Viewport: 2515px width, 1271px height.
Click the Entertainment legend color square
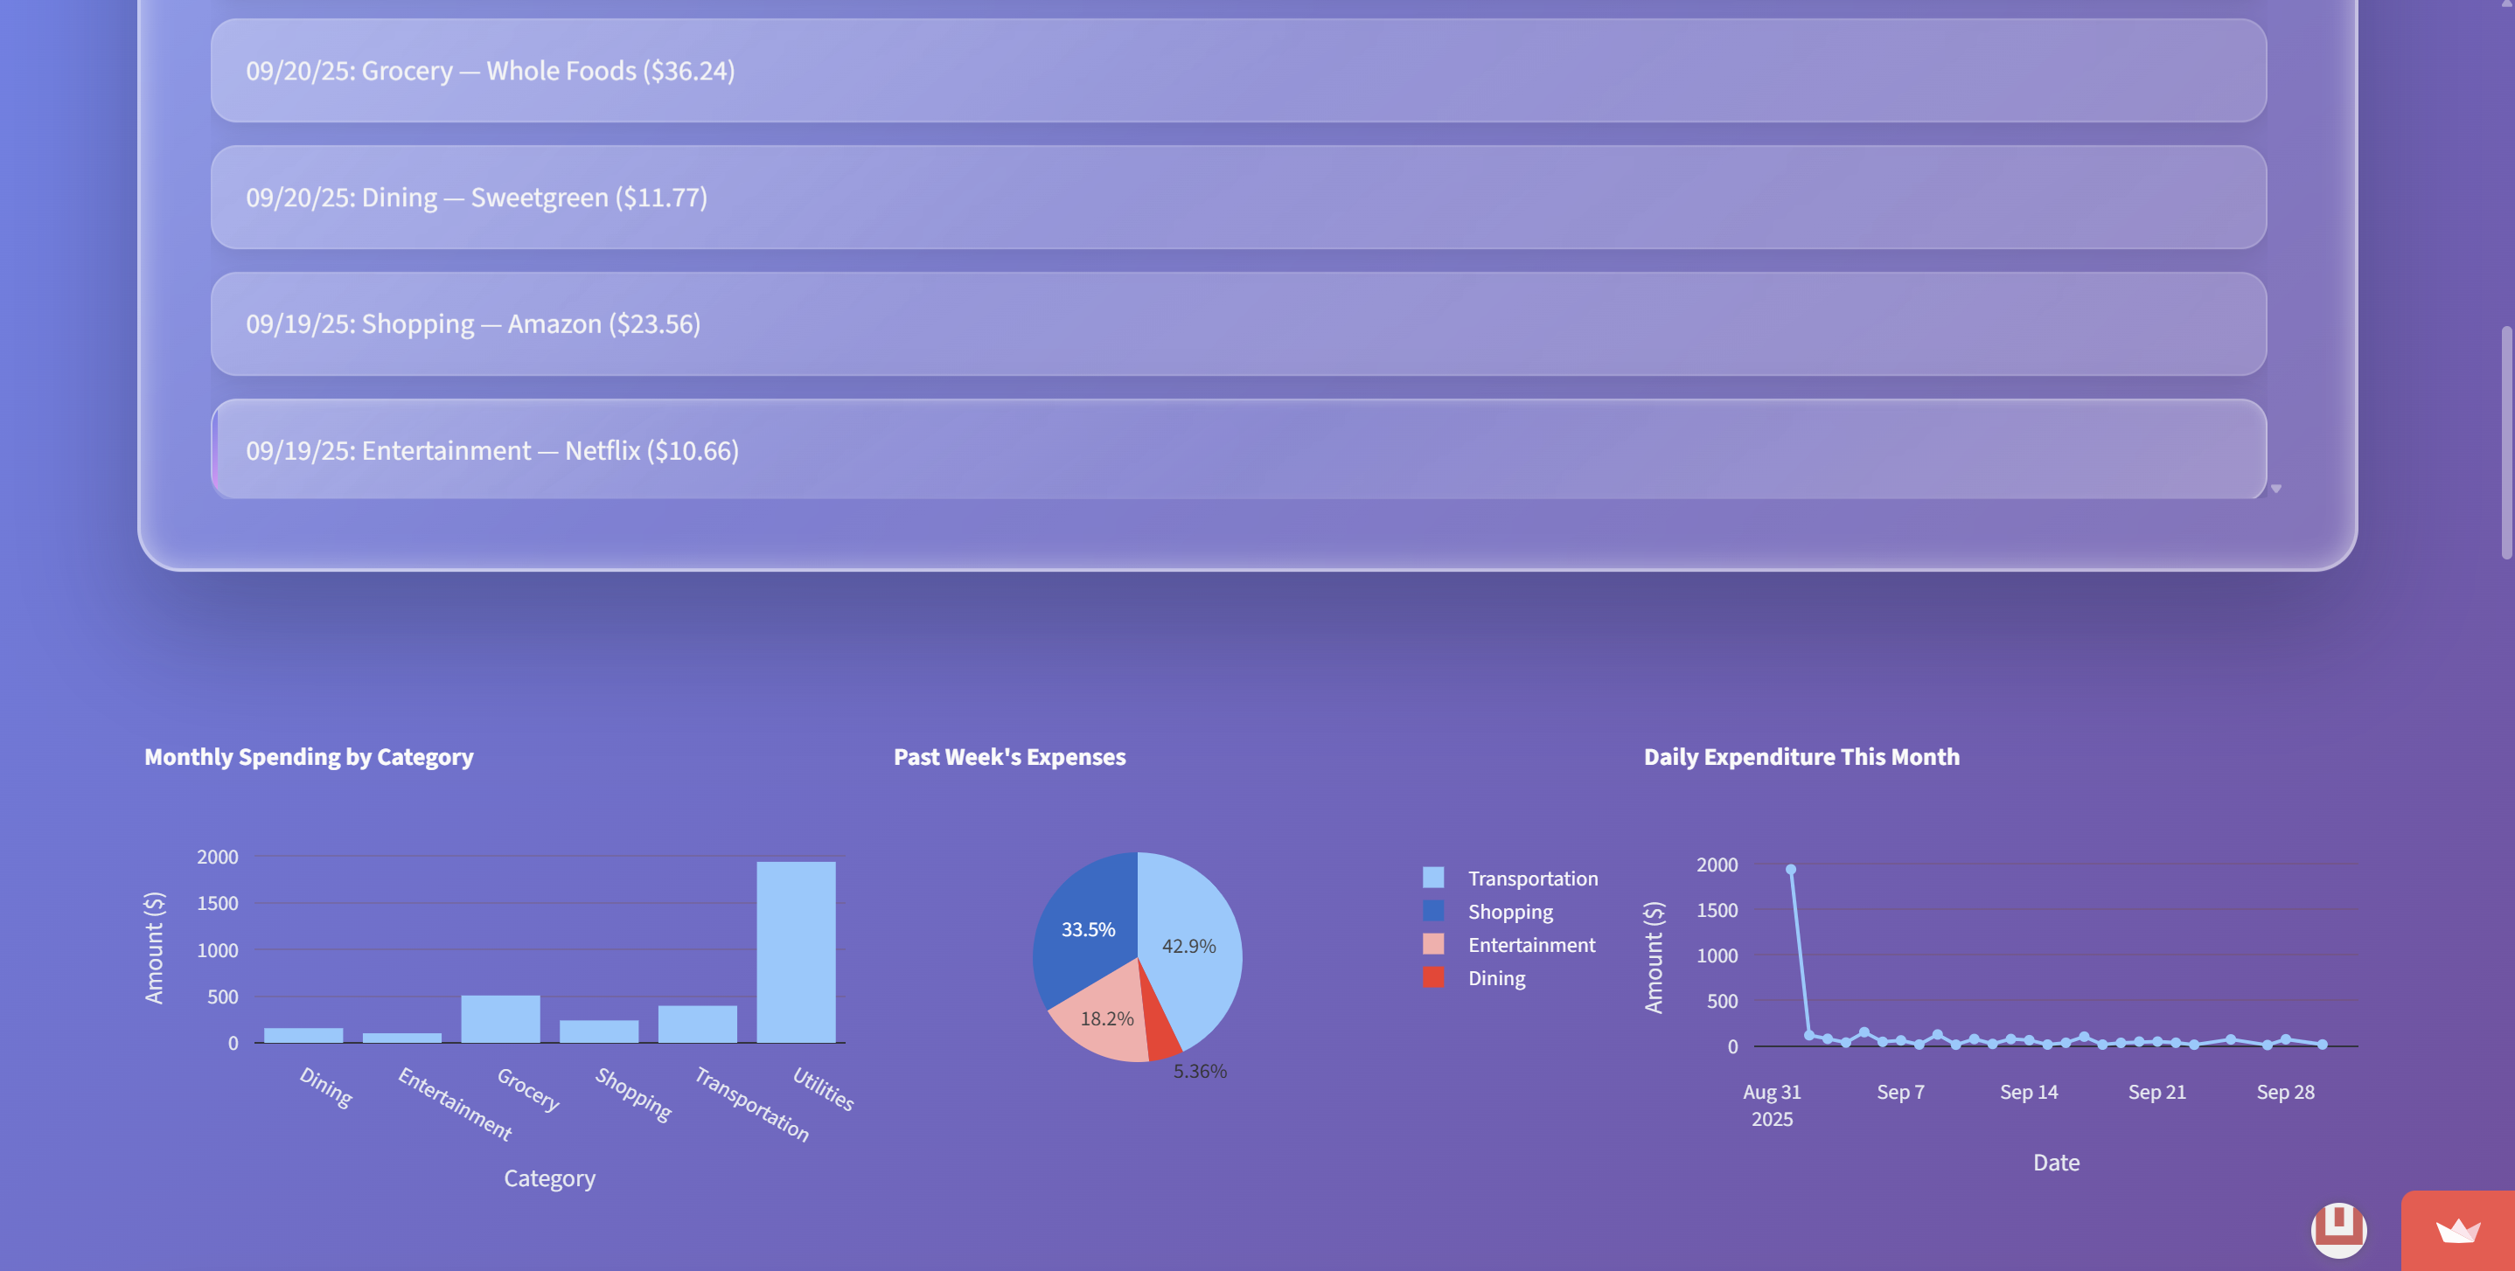pyautogui.click(x=1432, y=944)
